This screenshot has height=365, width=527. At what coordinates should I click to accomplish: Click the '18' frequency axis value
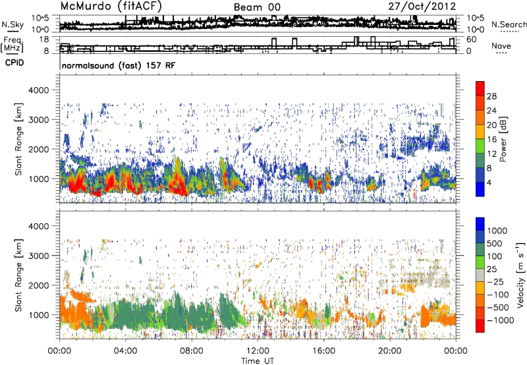click(x=43, y=40)
